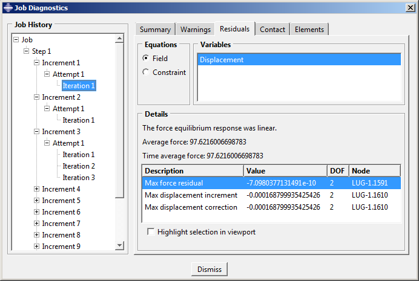Click the Value column header
Viewport: 419px width, 281px height.
285,171
